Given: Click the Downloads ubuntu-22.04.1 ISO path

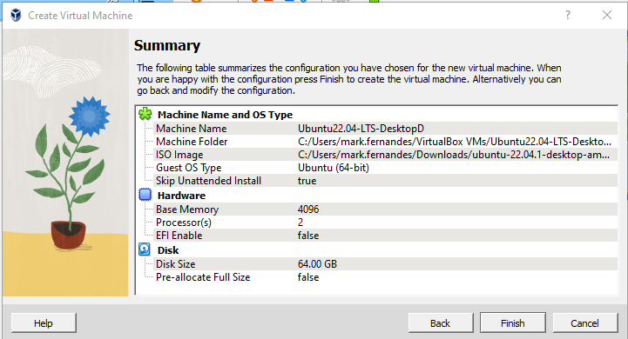Looking at the screenshot, I should (454, 155).
